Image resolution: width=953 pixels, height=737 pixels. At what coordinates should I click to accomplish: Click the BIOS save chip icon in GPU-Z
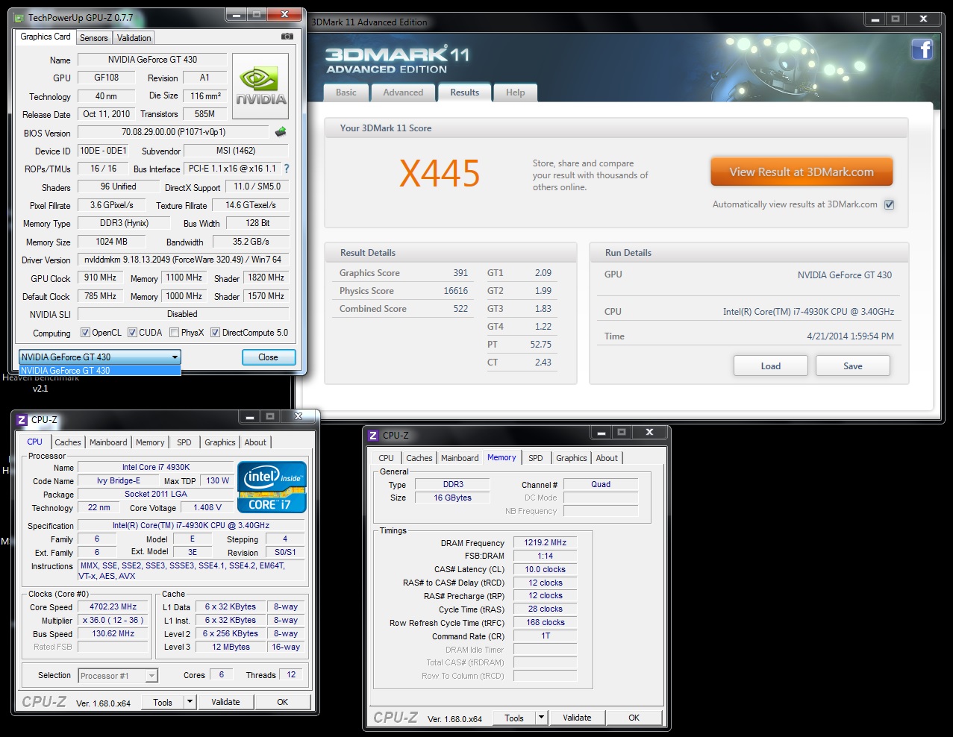[x=281, y=132]
